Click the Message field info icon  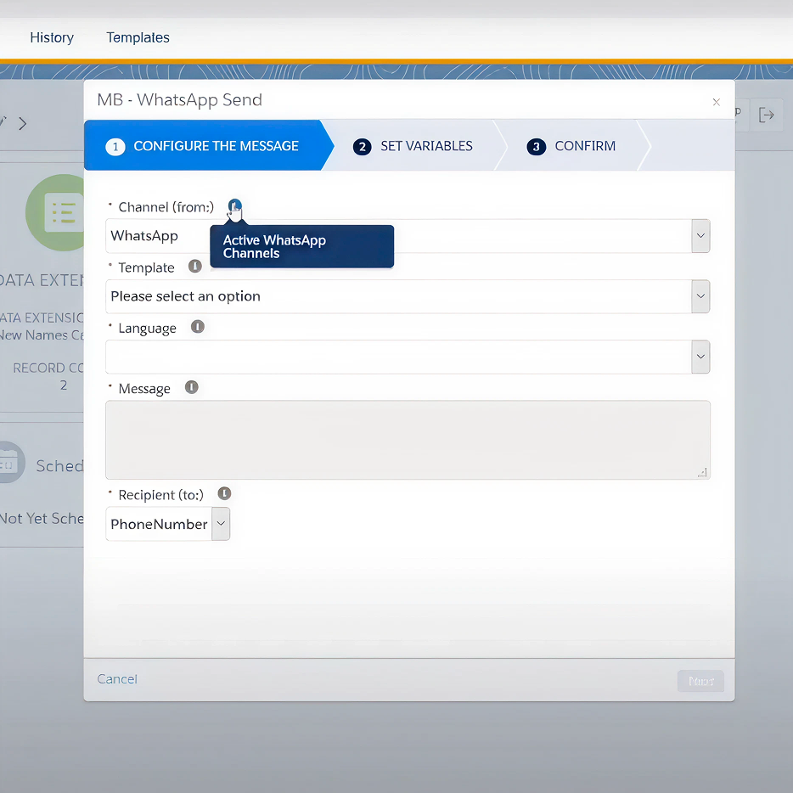pos(192,387)
